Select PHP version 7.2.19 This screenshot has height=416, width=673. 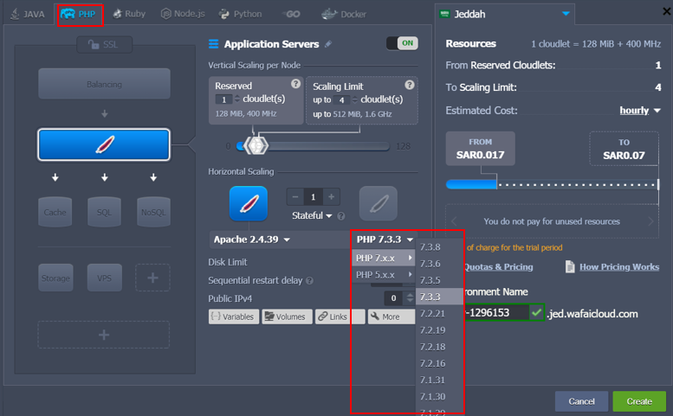[x=439, y=330]
